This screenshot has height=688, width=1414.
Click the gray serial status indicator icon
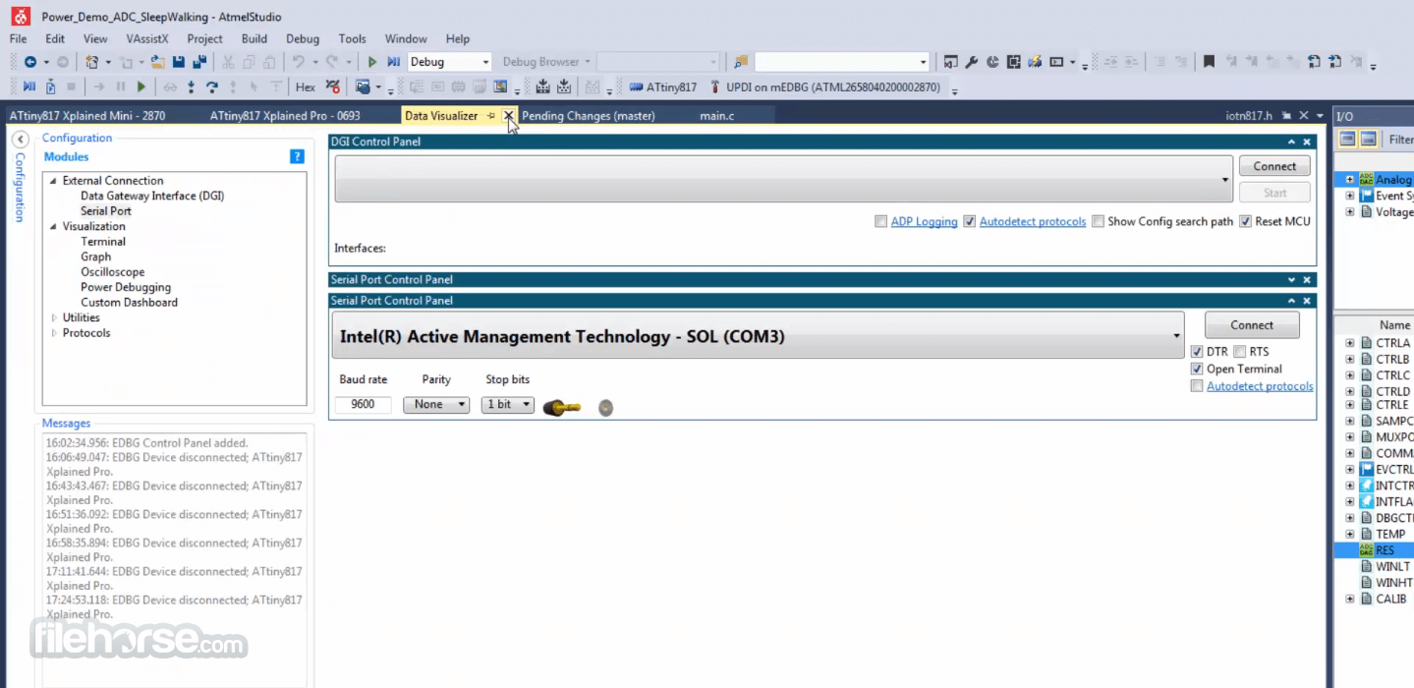coord(605,407)
